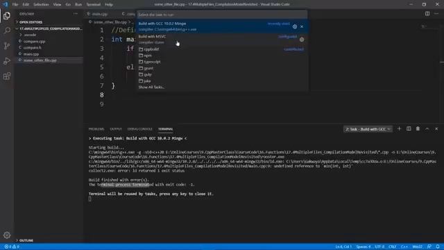This screenshot has height=250, width=444.
Task: Open the Explorer view in activity bar
Action: coord(7,15)
